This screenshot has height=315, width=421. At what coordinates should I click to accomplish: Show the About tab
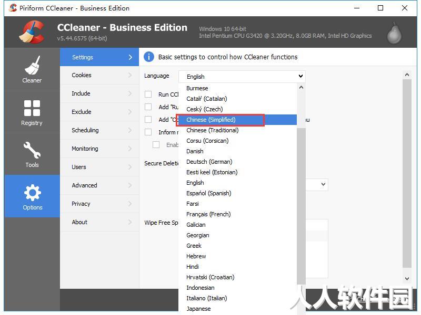point(99,222)
